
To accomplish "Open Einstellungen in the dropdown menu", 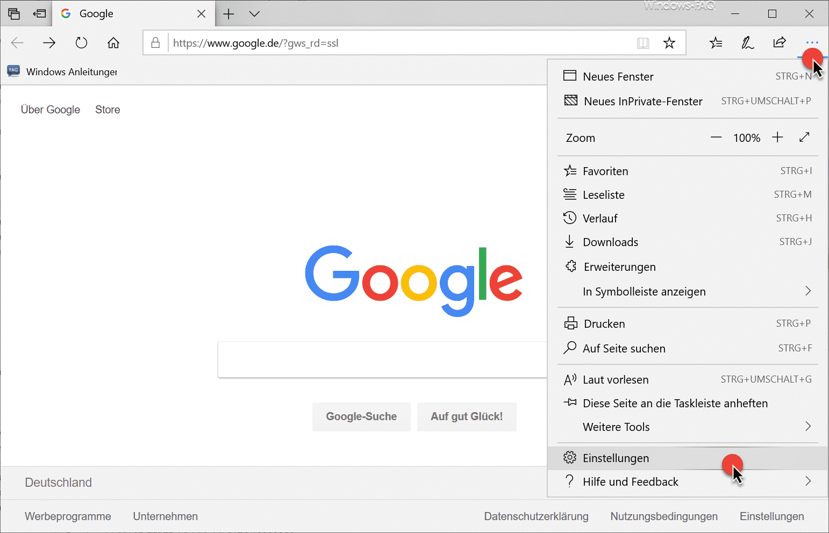I will tap(688, 458).
